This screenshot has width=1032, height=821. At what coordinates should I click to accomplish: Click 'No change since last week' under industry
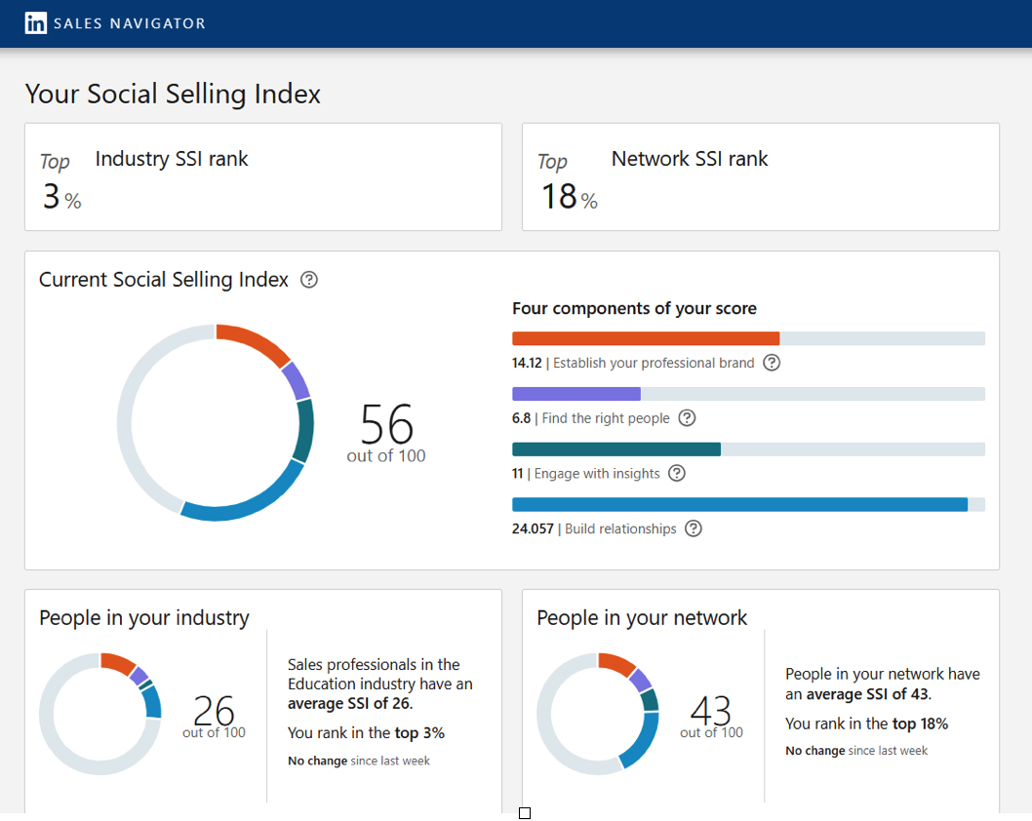pos(359,762)
